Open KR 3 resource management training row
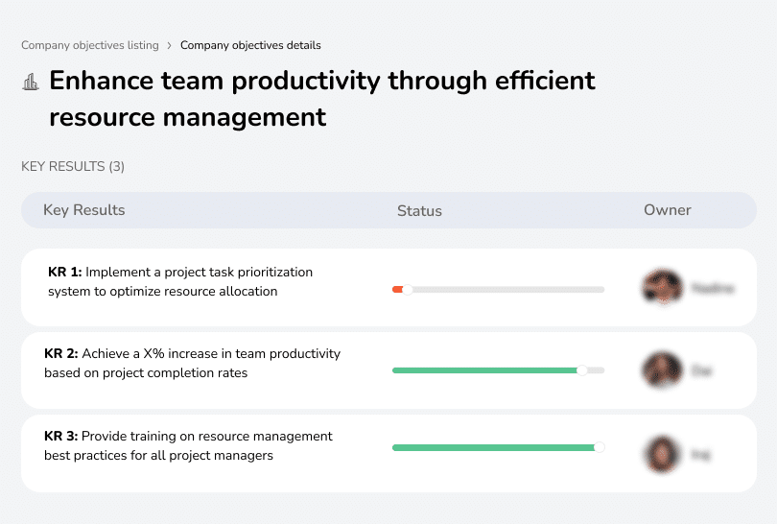Viewport: 777px width, 524px height. click(x=389, y=454)
